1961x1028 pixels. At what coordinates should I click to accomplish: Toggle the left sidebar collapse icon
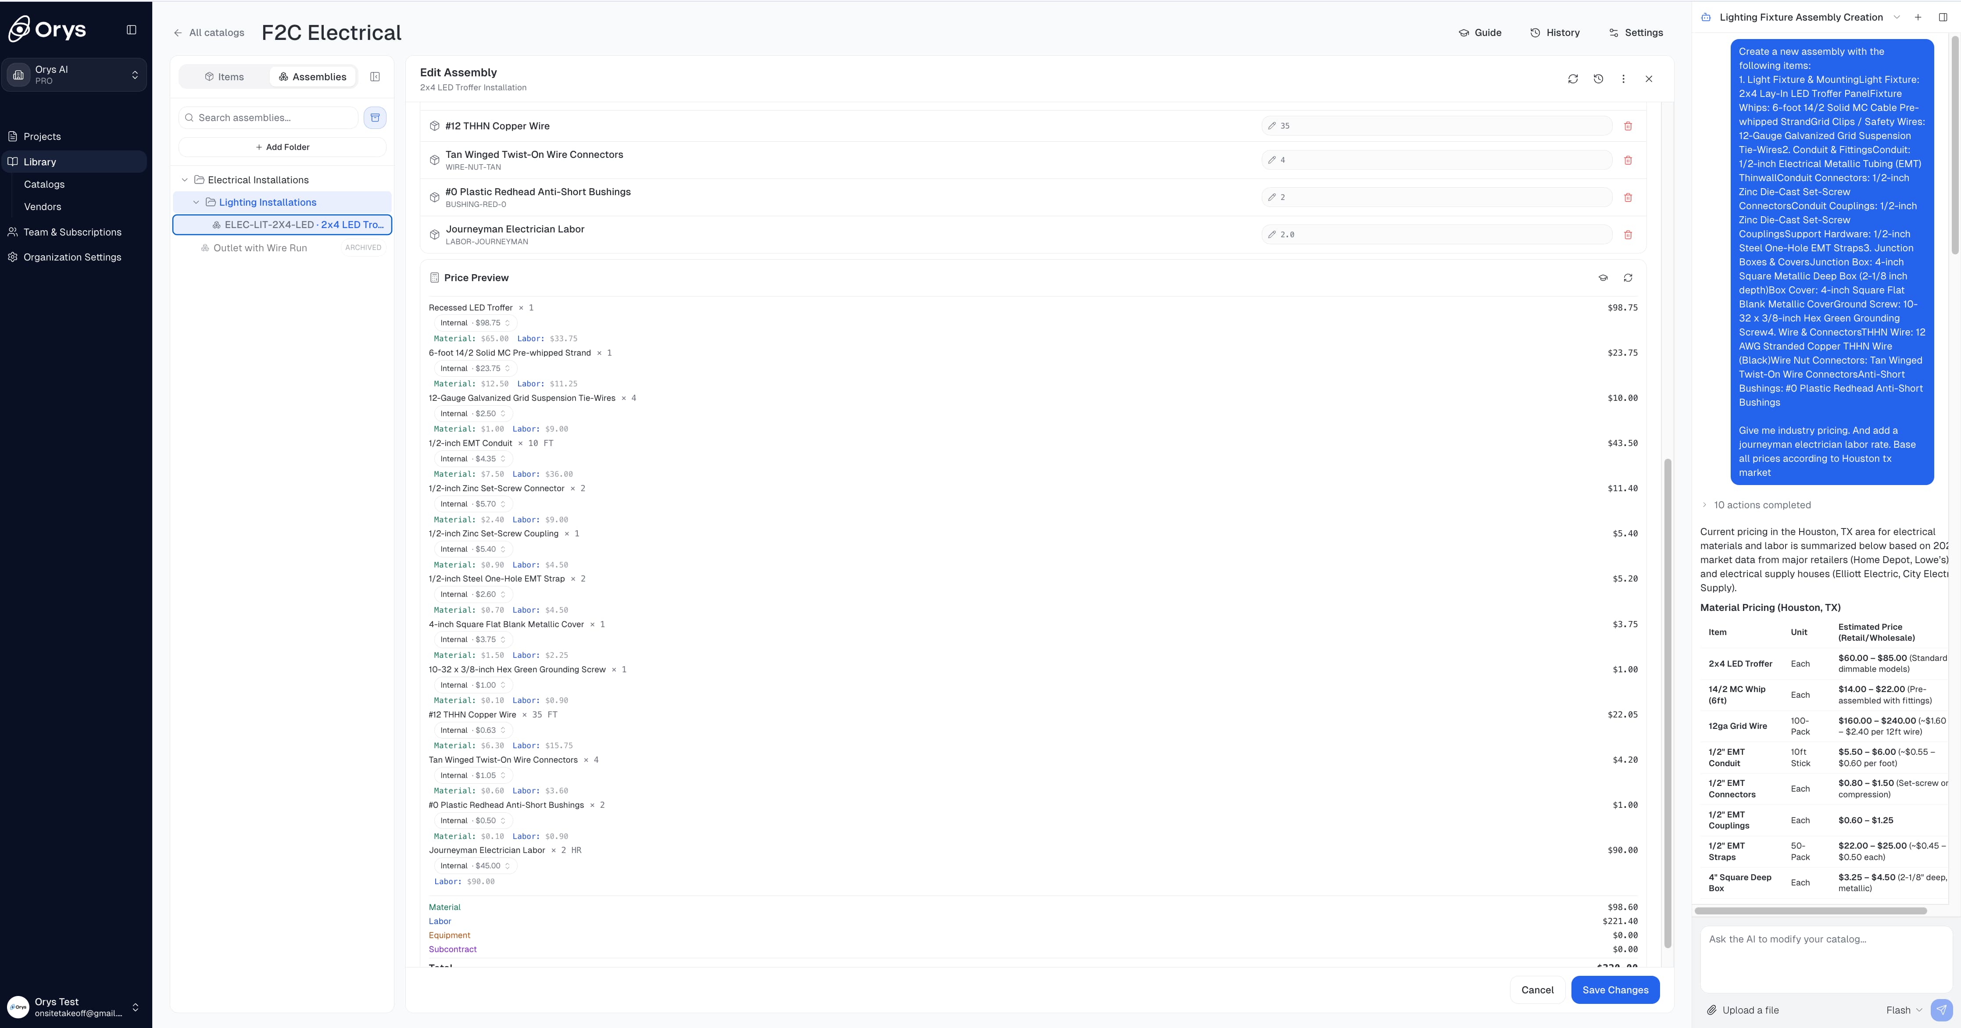point(131,30)
